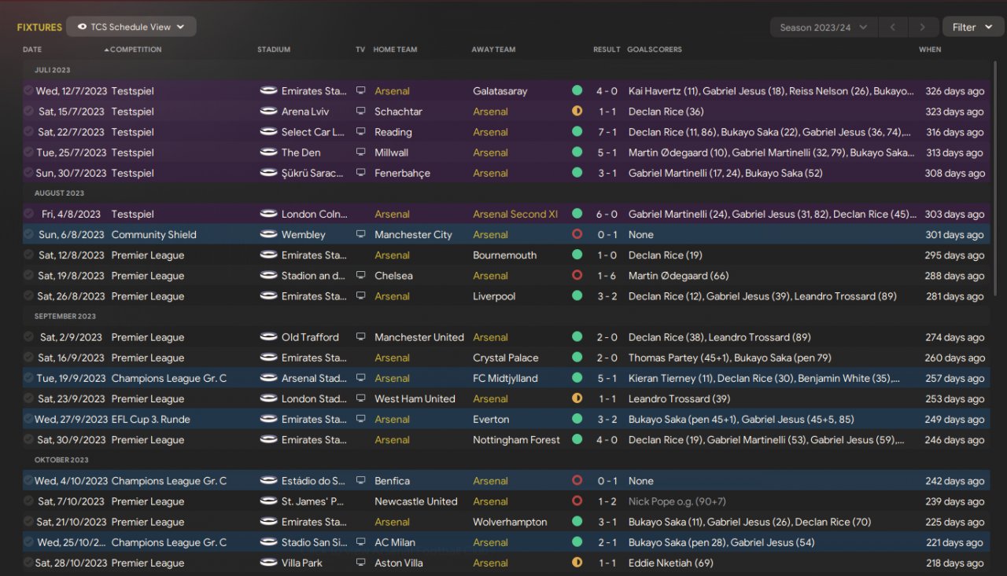The width and height of the screenshot is (1007, 576).
Task: Click the TV icon on the Manchester City row
Action: pyautogui.click(x=360, y=234)
